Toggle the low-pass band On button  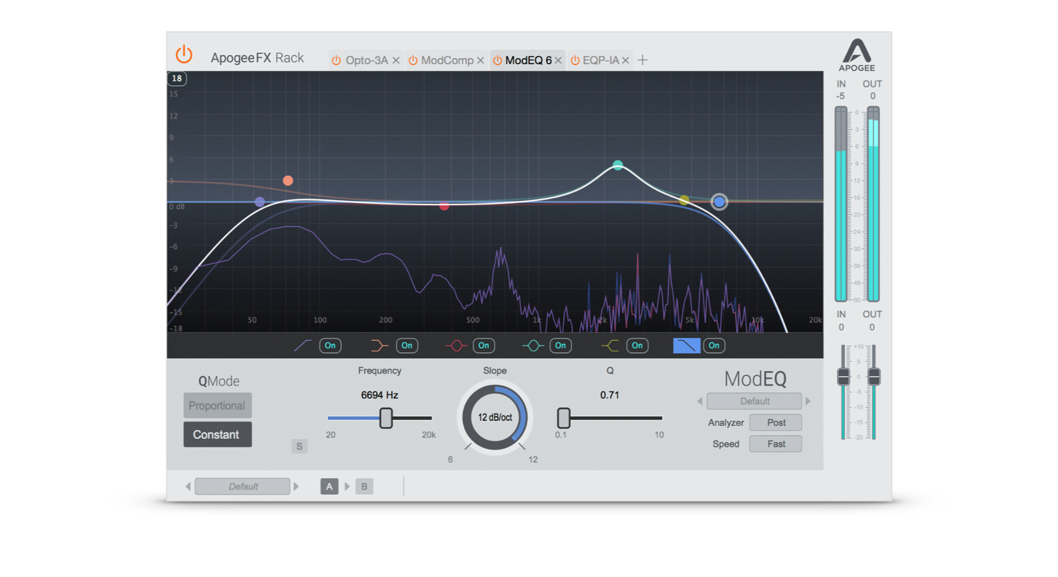[714, 346]
